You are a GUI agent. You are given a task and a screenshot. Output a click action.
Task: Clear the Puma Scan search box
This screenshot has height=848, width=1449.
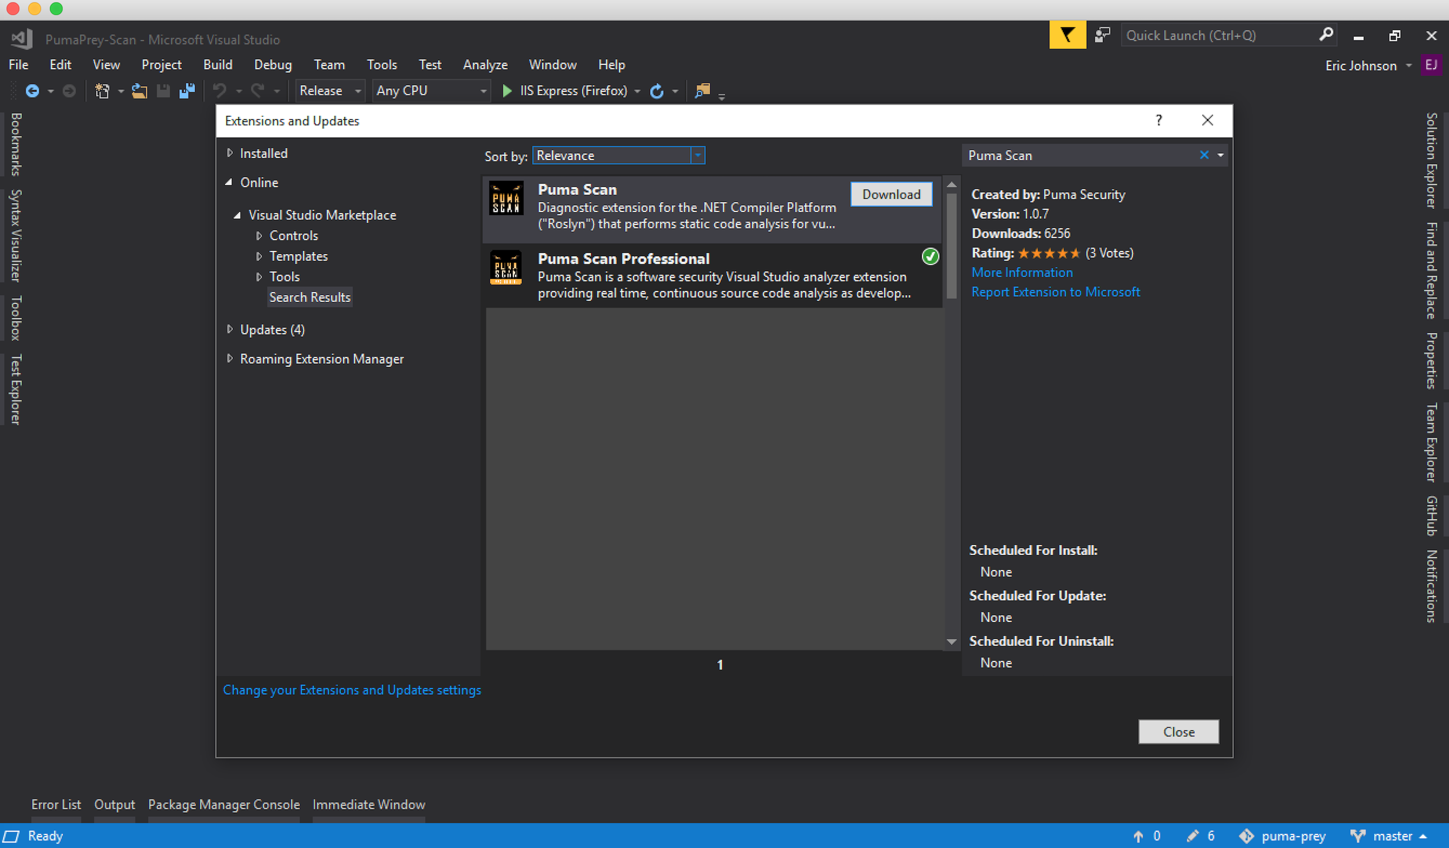pyautogui.click(x=1205, y=155)
